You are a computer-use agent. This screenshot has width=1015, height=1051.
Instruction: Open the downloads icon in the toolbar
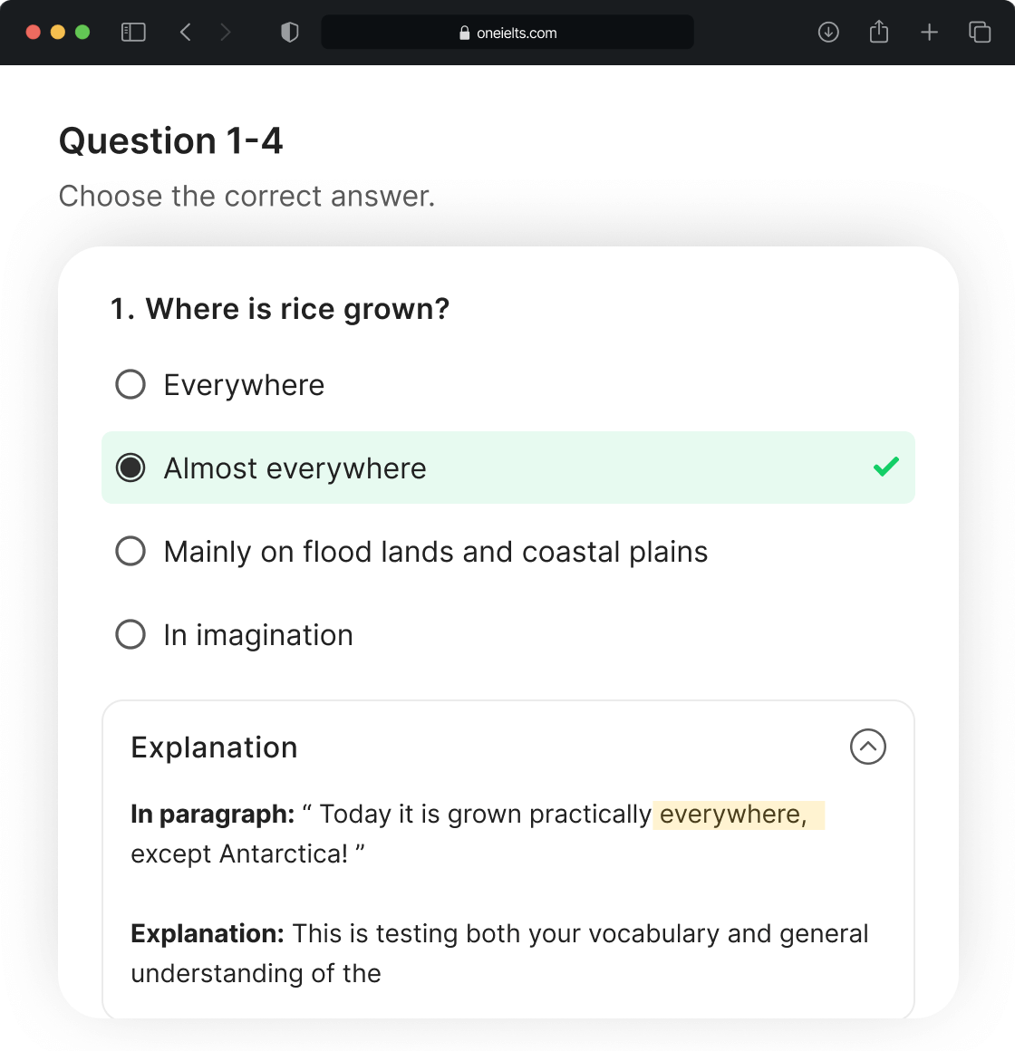828,32
